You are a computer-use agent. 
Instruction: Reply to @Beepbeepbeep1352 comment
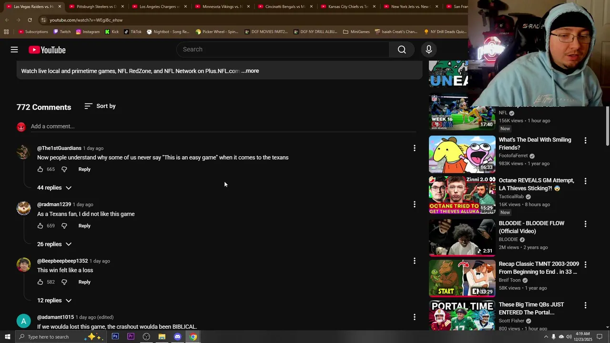(x=84, y=282)
